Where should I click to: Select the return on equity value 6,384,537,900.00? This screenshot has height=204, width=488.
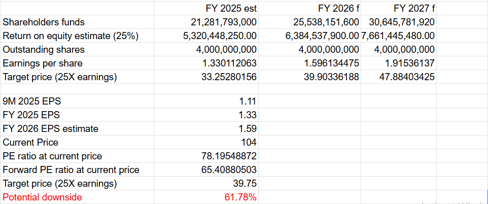tap(322, 36)
